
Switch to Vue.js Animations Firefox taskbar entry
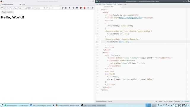[x=68, y=105]
